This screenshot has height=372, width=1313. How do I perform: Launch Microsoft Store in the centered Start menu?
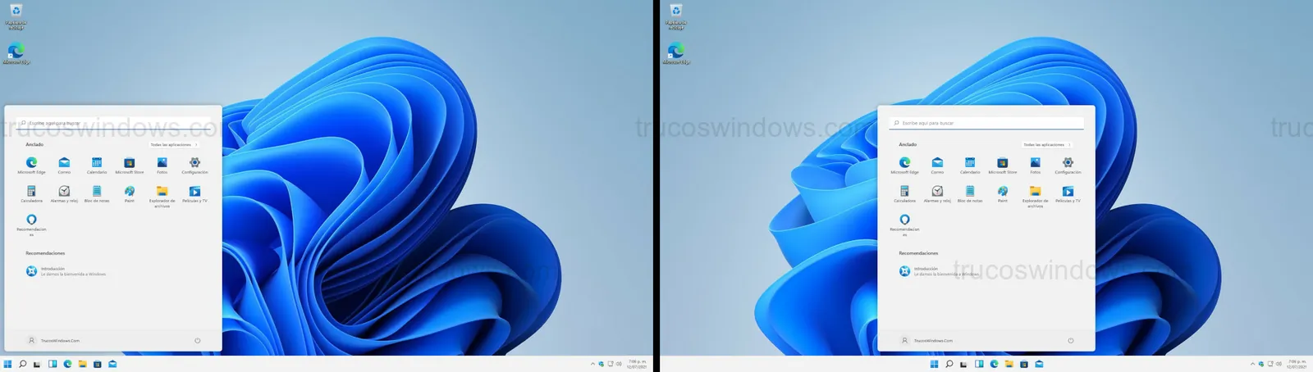(1003, 163)
